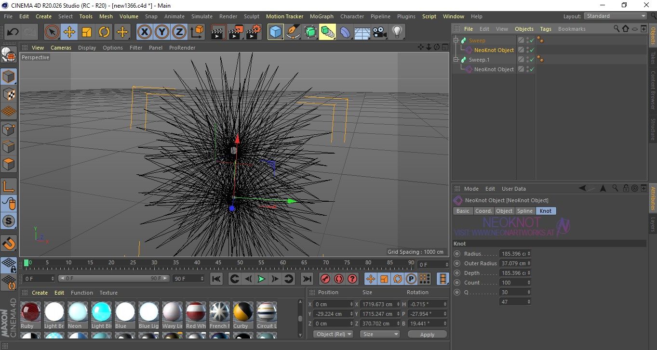
Task: Click the Apply button
Action: [427, 334]
